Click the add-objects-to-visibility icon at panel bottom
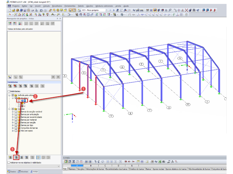The height and width of the screenshot is (174, 233). 16,157
